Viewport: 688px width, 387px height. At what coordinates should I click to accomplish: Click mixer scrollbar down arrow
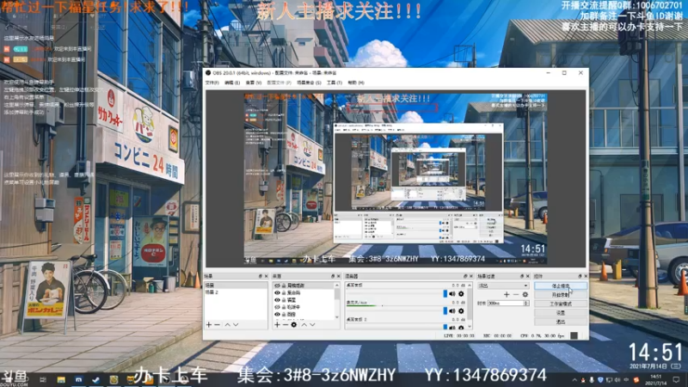click(470, 327)
